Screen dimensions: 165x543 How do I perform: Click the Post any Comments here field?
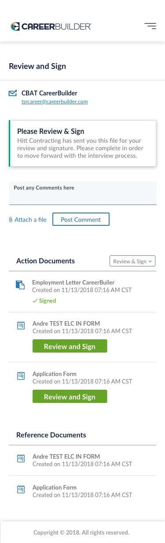click(83, 193)
